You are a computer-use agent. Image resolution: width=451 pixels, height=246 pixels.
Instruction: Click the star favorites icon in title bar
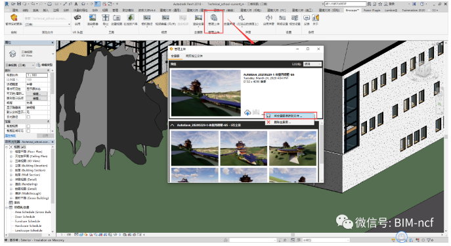click(x=380, y=4)
